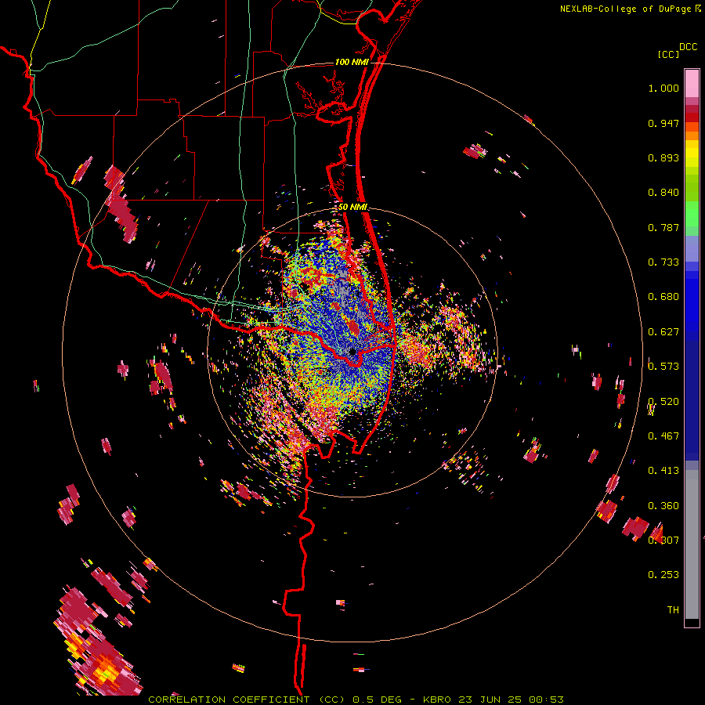Click the 1.000 value on the color scale
This screenshot has width=705, height=705.
tap(663, 88)
